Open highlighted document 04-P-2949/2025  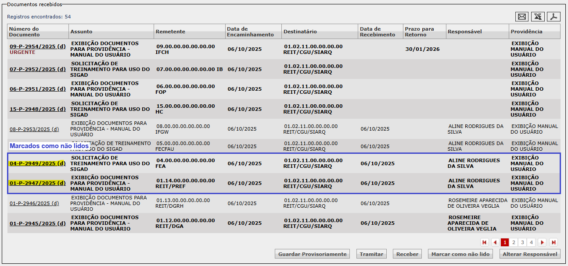point(37,163)
